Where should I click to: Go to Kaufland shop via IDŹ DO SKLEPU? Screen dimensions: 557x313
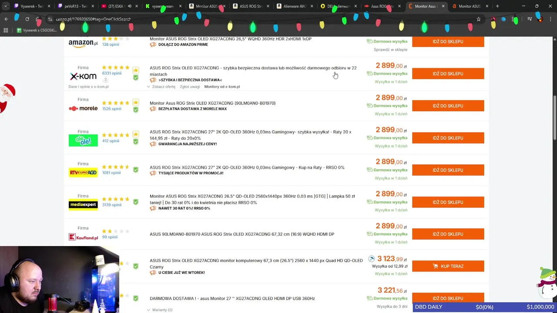click(x=448, y=234)
